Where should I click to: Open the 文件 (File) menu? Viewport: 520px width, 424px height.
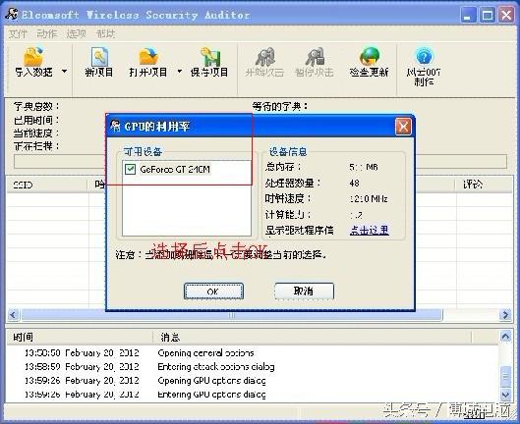18,33
